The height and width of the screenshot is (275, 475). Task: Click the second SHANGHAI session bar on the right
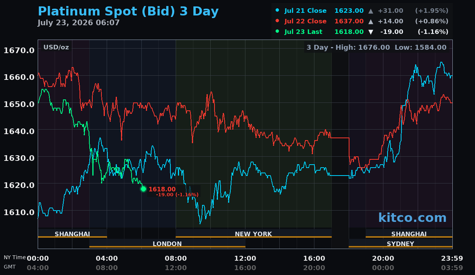pyautogui.click(x=409, y=234)
